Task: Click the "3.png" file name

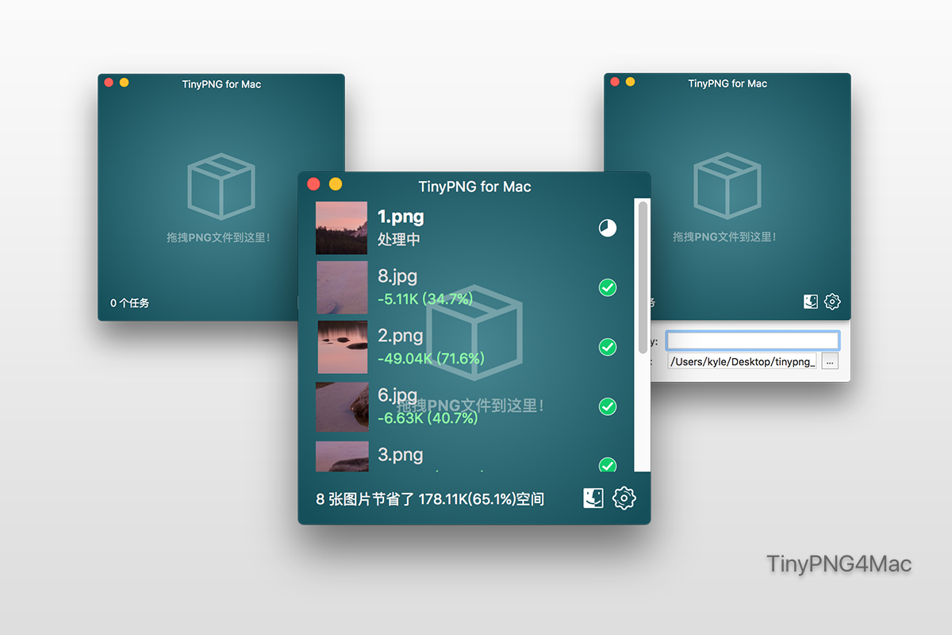Action: tap(401, 455)
